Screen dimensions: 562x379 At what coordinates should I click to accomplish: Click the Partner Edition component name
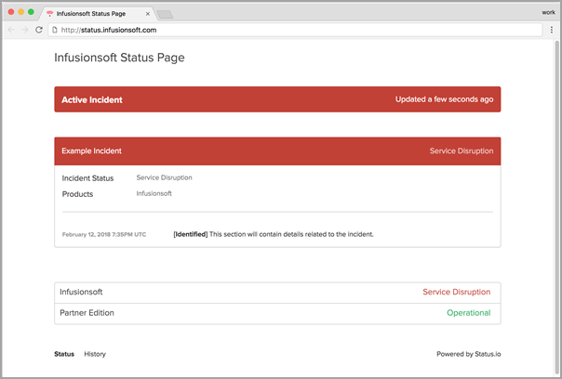click(87, 313)
